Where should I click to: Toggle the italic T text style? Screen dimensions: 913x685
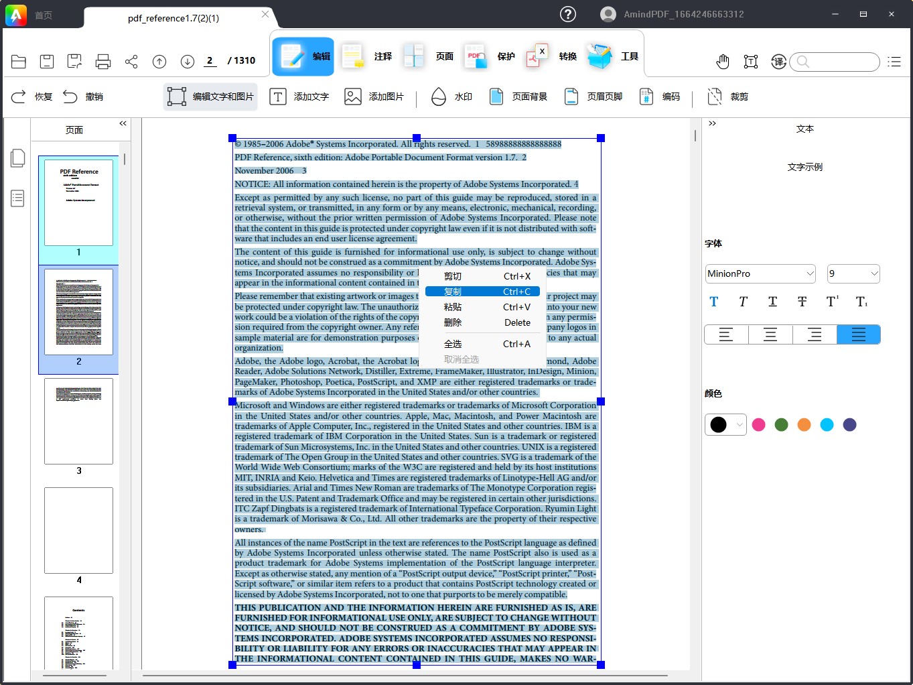[743, 302]
